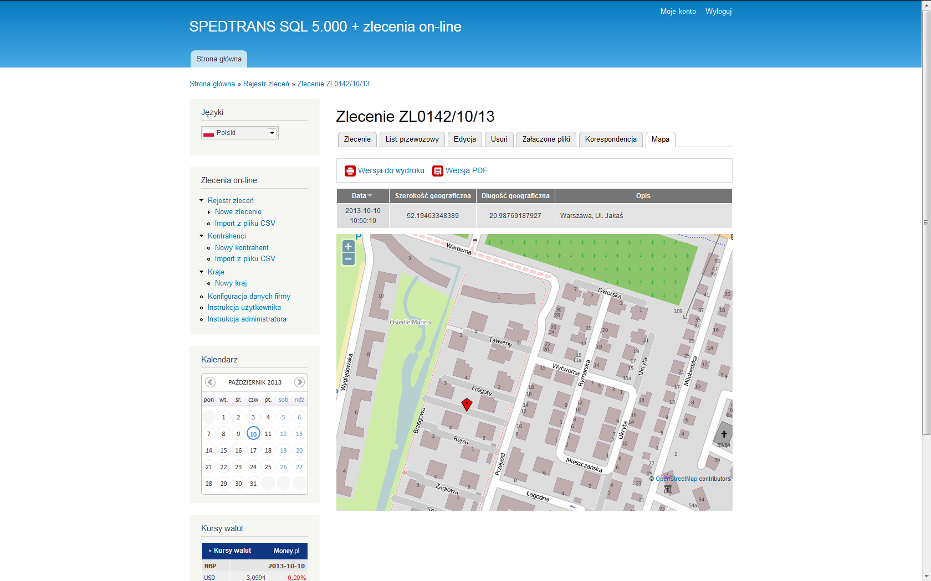Viewport: 931px width, 581px height.
Task: Open Rejestr zleceń sidebar link
Action: click(231, 200)
